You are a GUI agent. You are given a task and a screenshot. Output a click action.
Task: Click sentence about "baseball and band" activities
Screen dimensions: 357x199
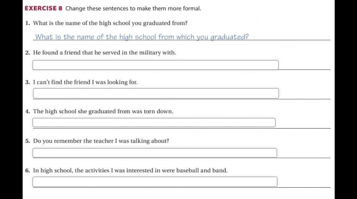coord(130,170)
